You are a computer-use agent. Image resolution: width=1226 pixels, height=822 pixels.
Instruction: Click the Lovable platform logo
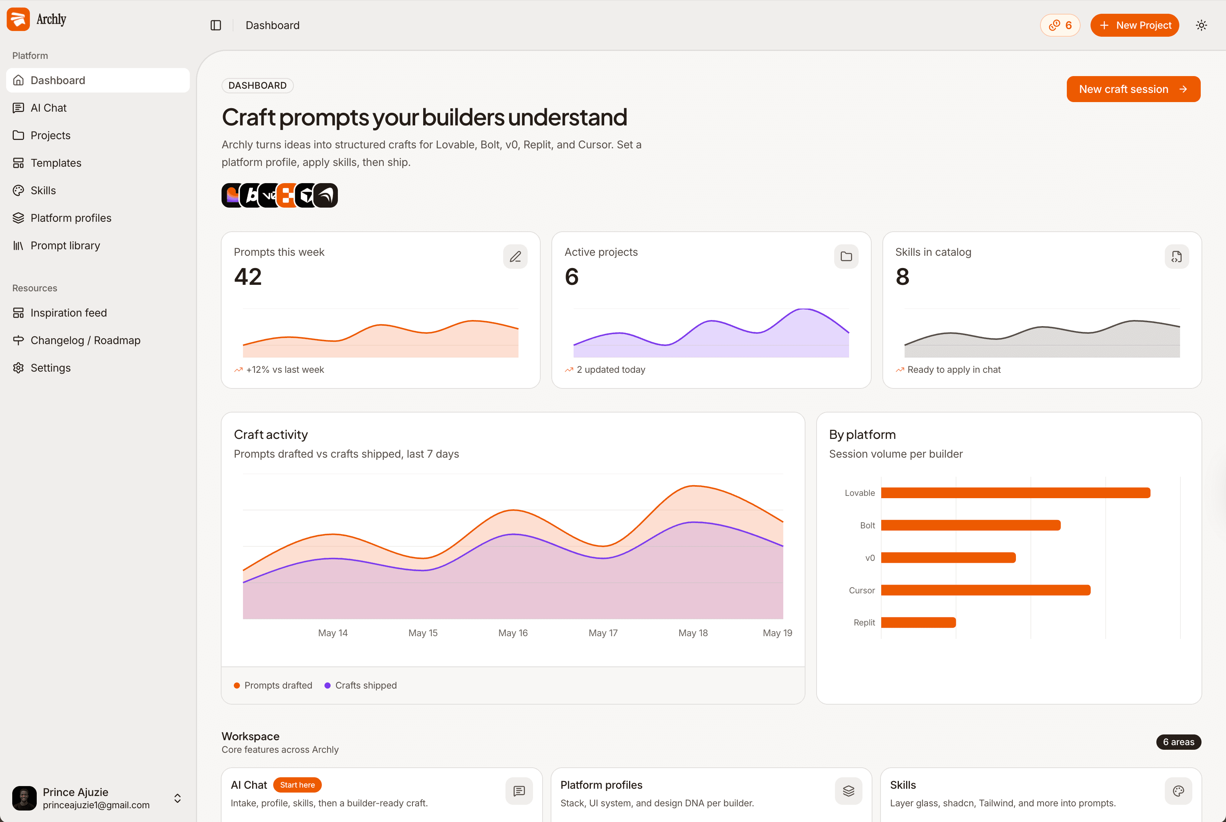pyautogui.click(x=231, y=195)
